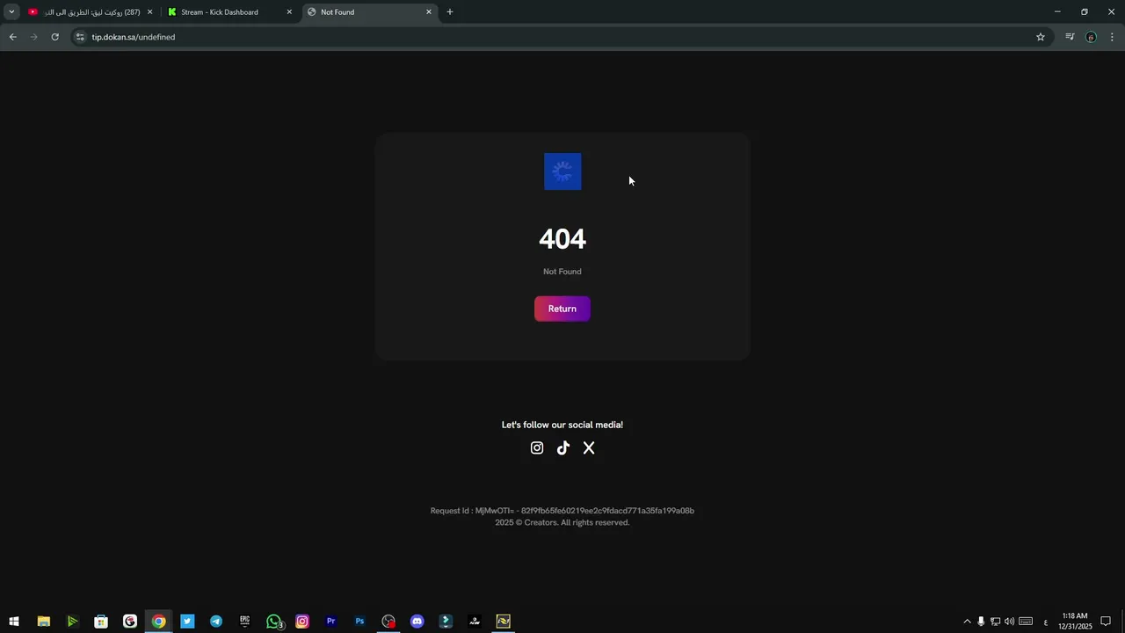Open clock showing 1:18 AM
The height and width of the screenshot is (633, 1125).
1076,622
